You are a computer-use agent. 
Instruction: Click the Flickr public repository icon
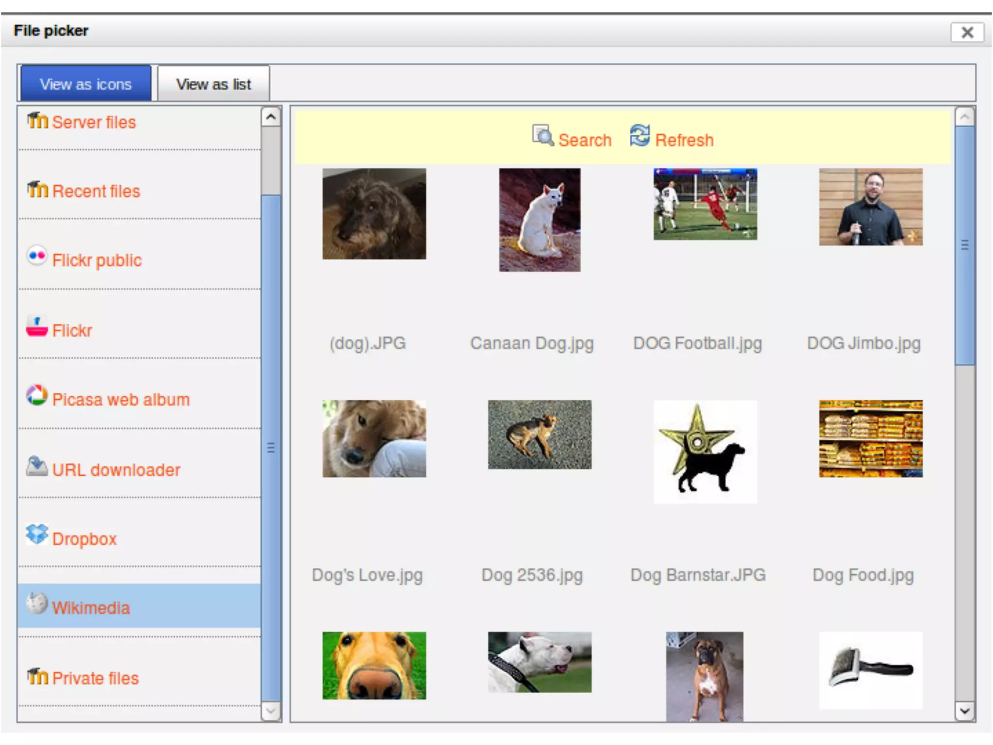tap(37, 256)
